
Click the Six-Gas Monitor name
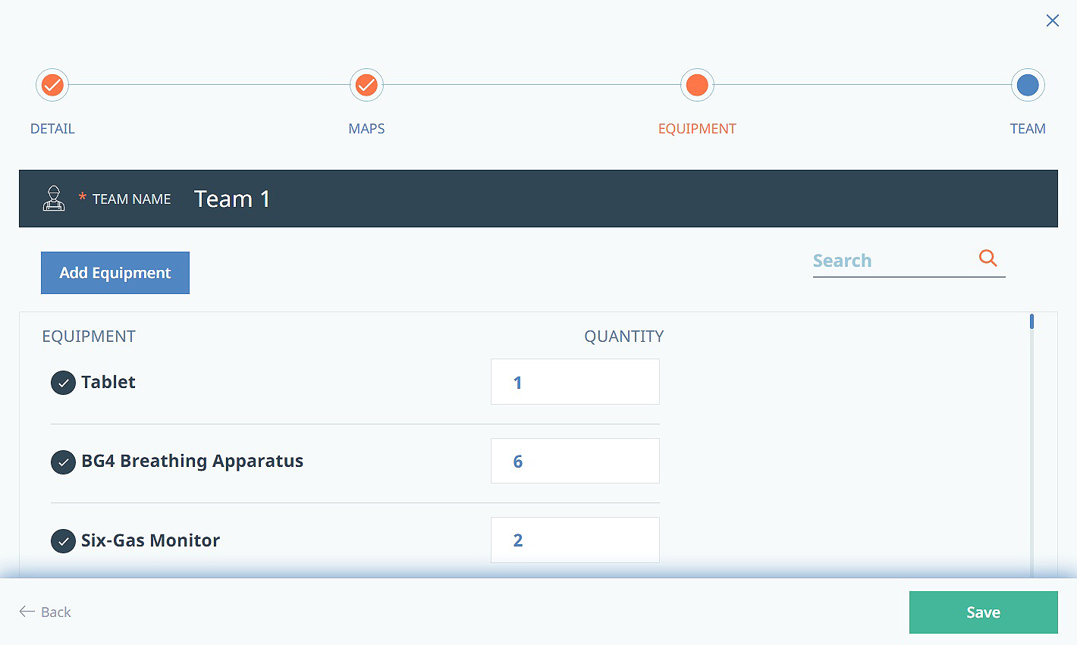point(151,540)
